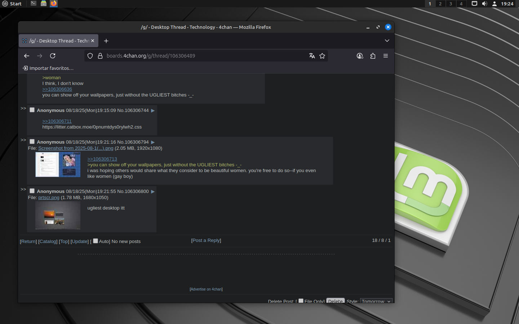
Task: Click the Post a Reply link
Action: pos(206,240)
